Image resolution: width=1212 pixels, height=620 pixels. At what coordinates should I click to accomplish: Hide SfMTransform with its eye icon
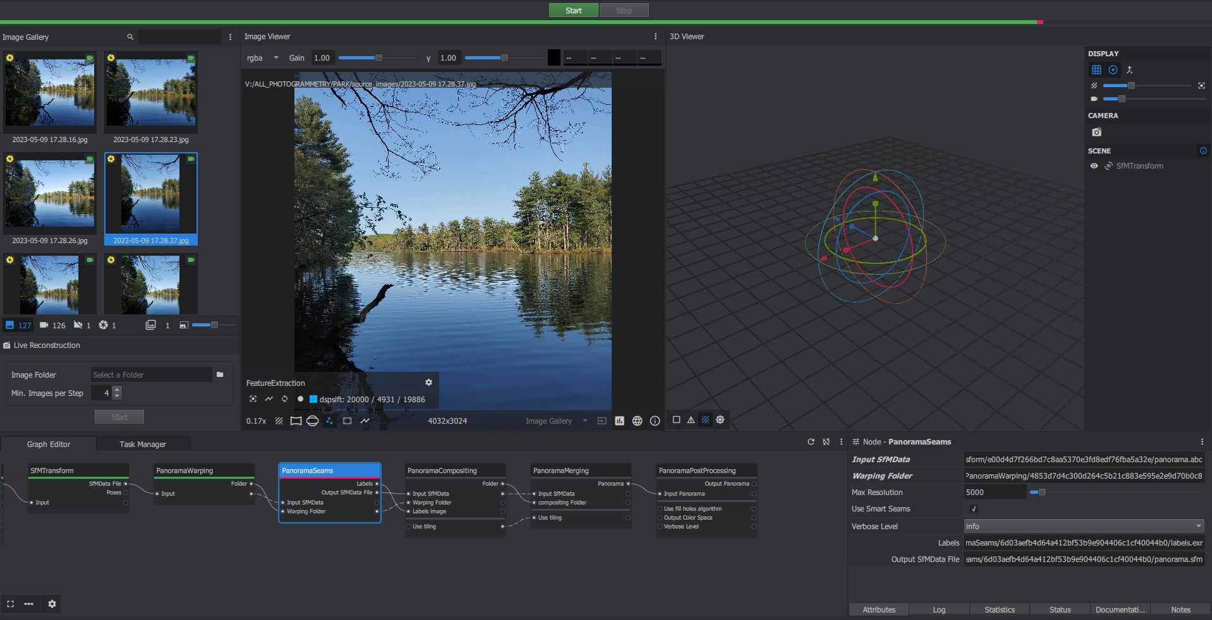[x=1094, y=166]
